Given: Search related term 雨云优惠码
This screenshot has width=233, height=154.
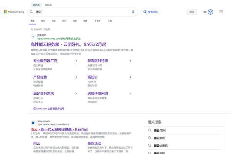Looking at the screenshot, I should point(161,146).
